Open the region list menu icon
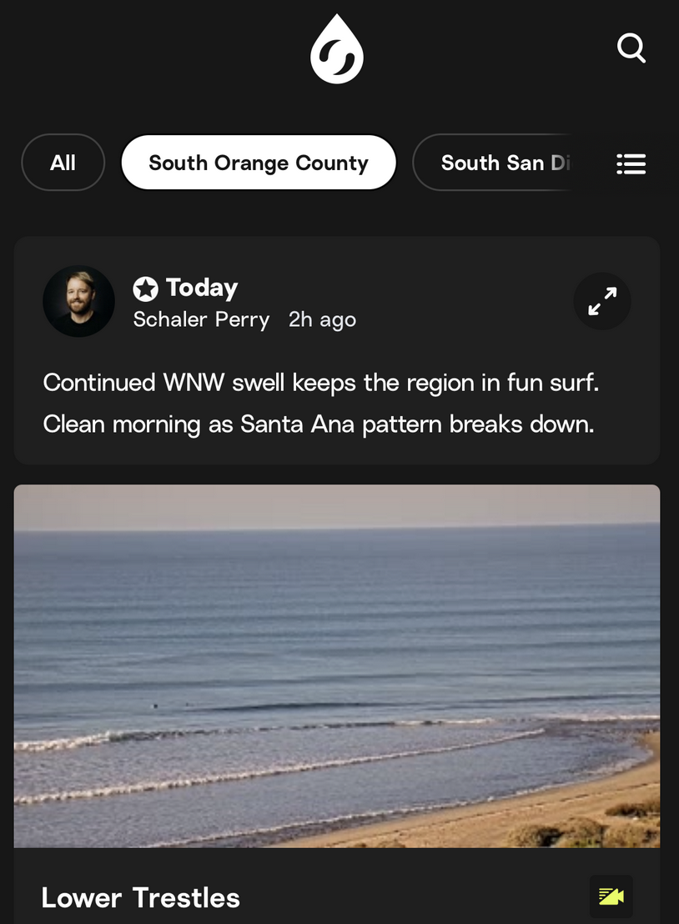This screenshot has width=679, height=924. click(x=631, y=163)
